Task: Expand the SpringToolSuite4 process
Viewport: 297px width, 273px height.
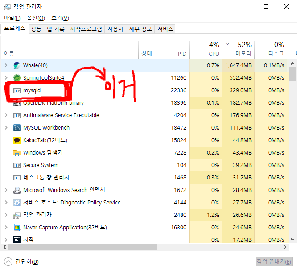Action: click(x=6, y=78)
